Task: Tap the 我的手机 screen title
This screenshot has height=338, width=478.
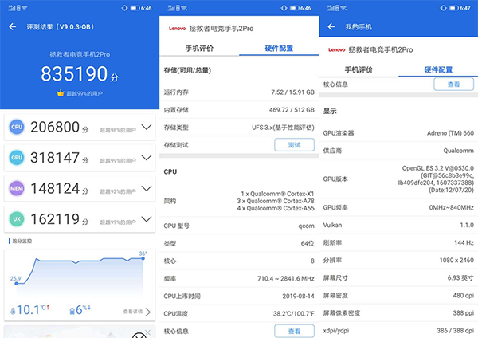Action: click(x=358, y=27)
